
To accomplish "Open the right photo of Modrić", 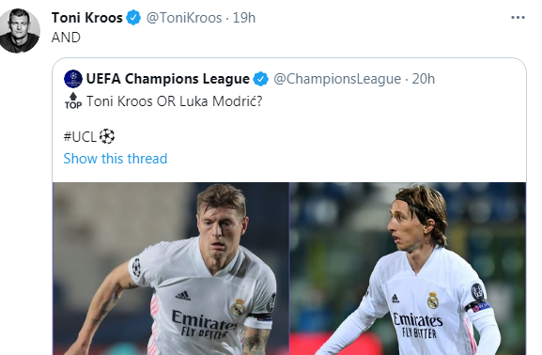I will [408, 269].
